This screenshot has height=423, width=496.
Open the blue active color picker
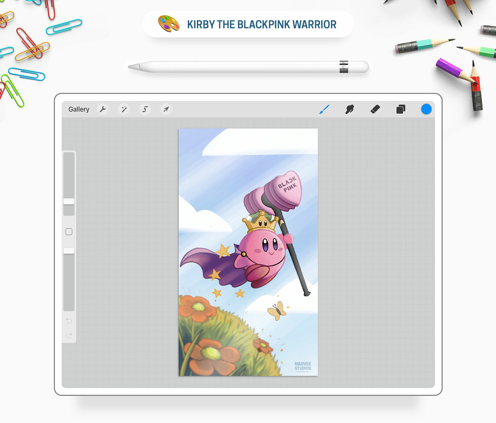tap(426, 109)
